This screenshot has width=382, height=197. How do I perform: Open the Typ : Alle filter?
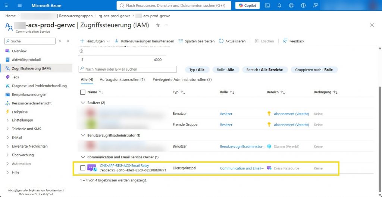(197, 70)
